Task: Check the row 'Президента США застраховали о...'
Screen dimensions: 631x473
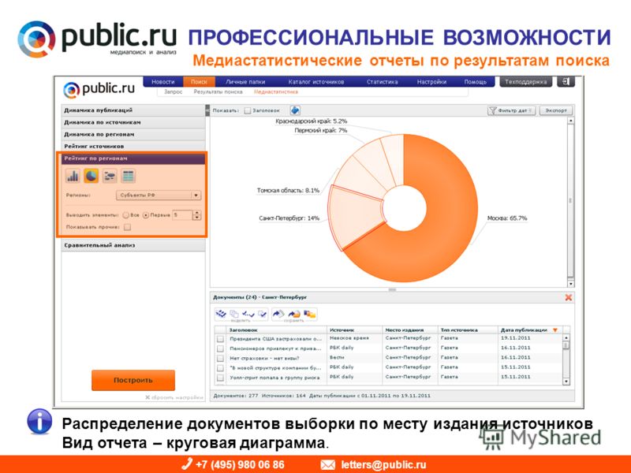Action: [220, 339]
